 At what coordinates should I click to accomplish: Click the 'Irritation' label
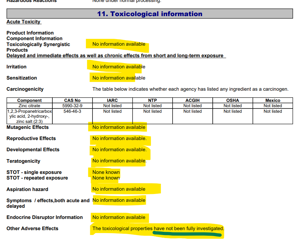pos(16,67)
